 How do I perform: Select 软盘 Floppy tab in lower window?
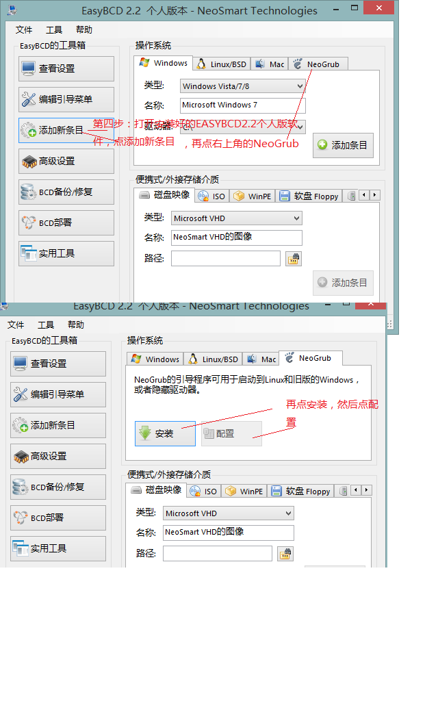[x=301, y=492]
